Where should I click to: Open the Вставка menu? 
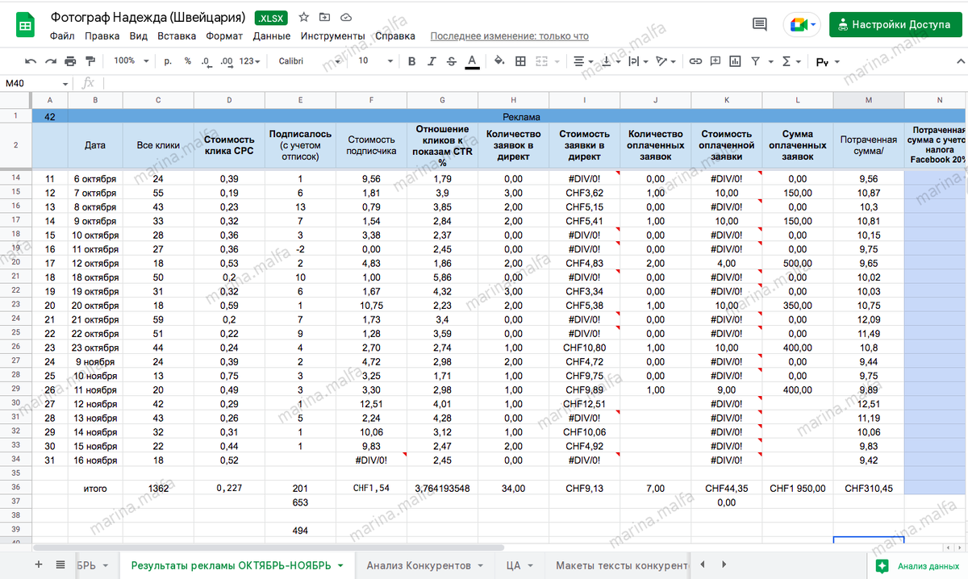[177, 36]
